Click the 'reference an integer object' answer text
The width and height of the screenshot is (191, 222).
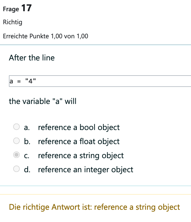tap(85, 170)
